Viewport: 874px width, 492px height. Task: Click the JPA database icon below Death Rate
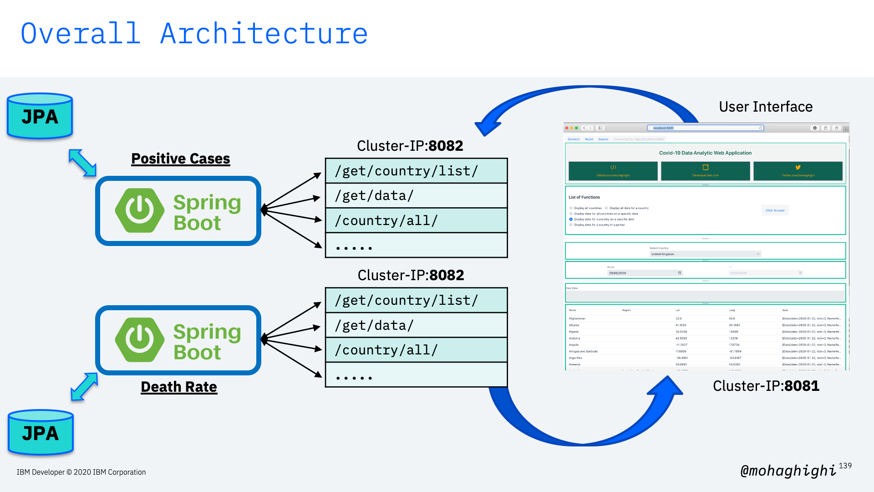tap(41, 433)
